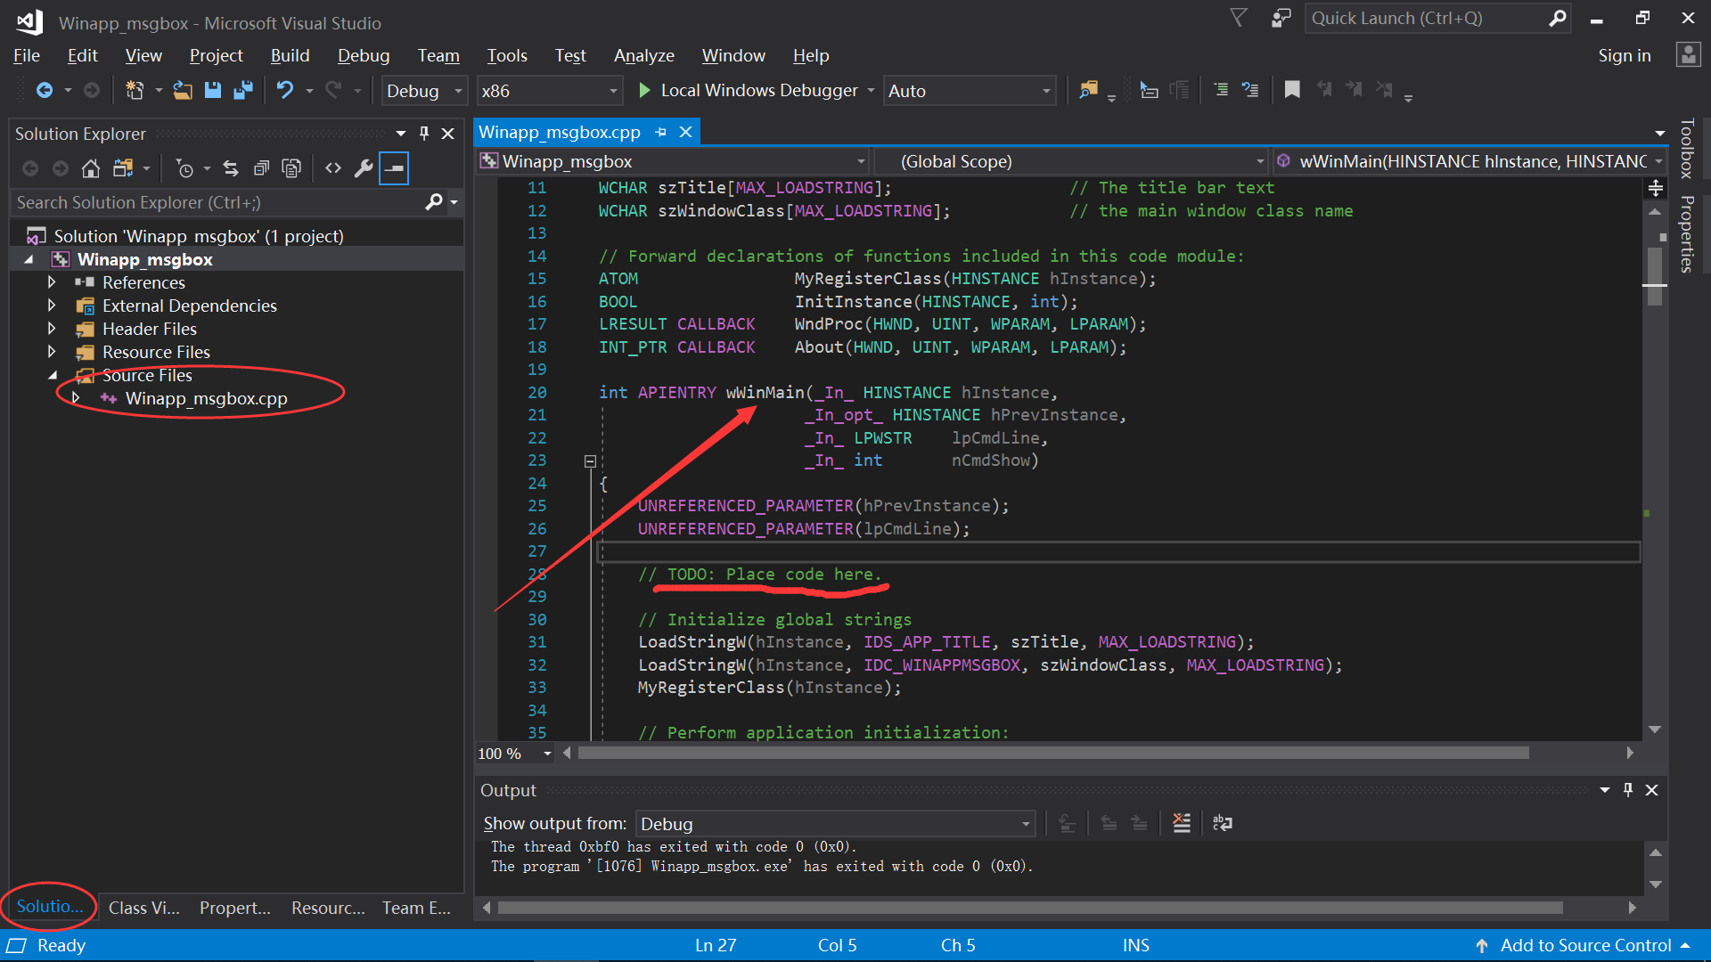Switch to the Resource View tab
Screen dimensions: 1711x962
point(328,908)
